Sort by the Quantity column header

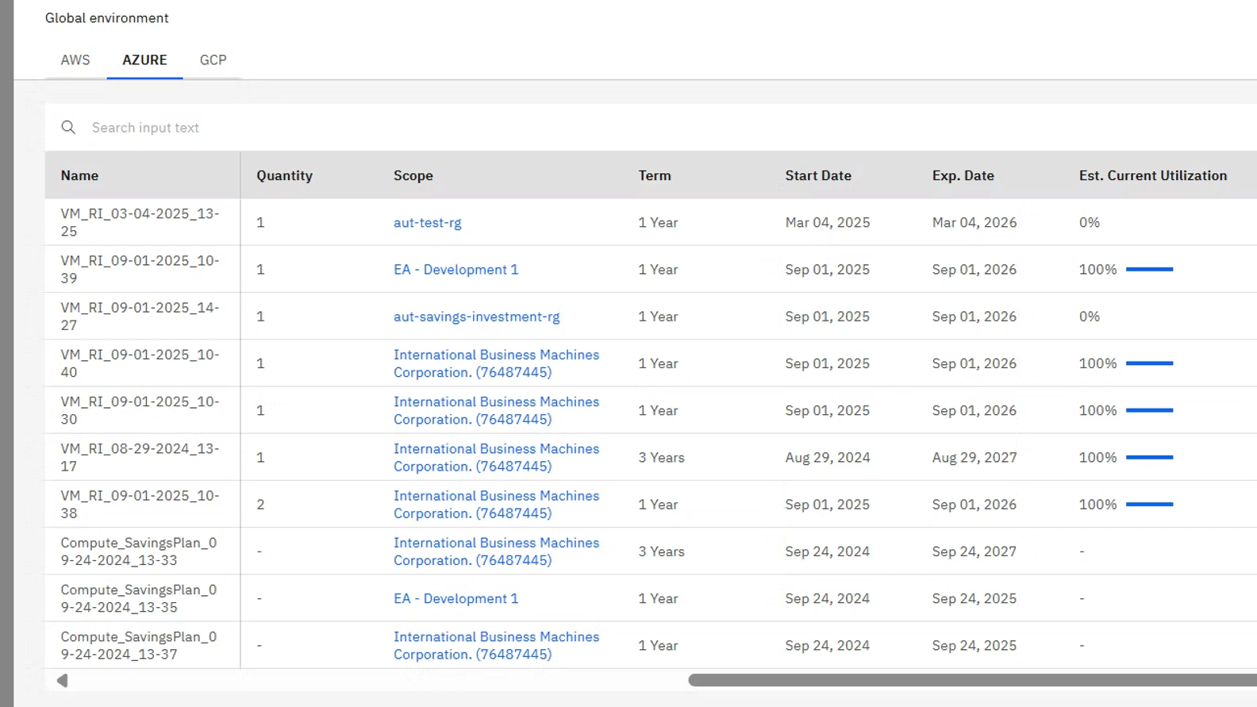point(284,175)
